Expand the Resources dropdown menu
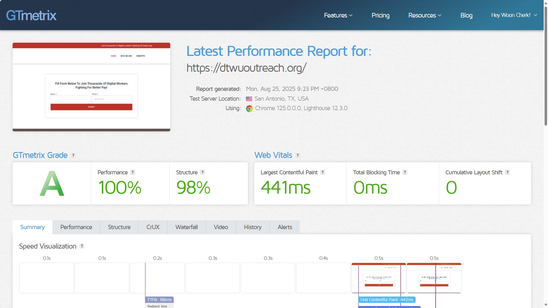This screenshot has width=548, height=308. point(425,15)
